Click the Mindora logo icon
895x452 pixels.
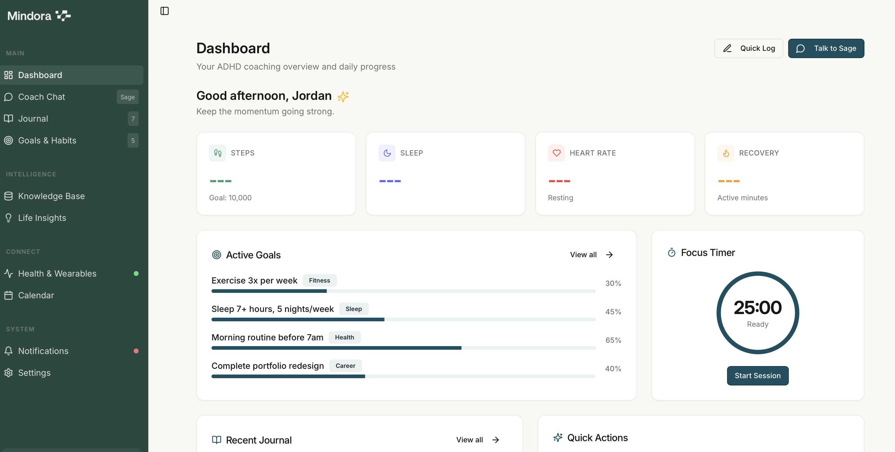pos(63,16)
